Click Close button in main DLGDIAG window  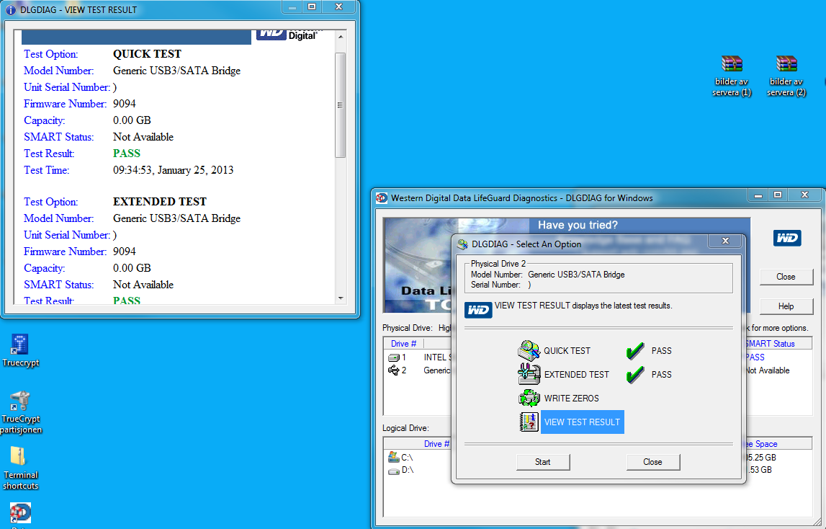786,277
